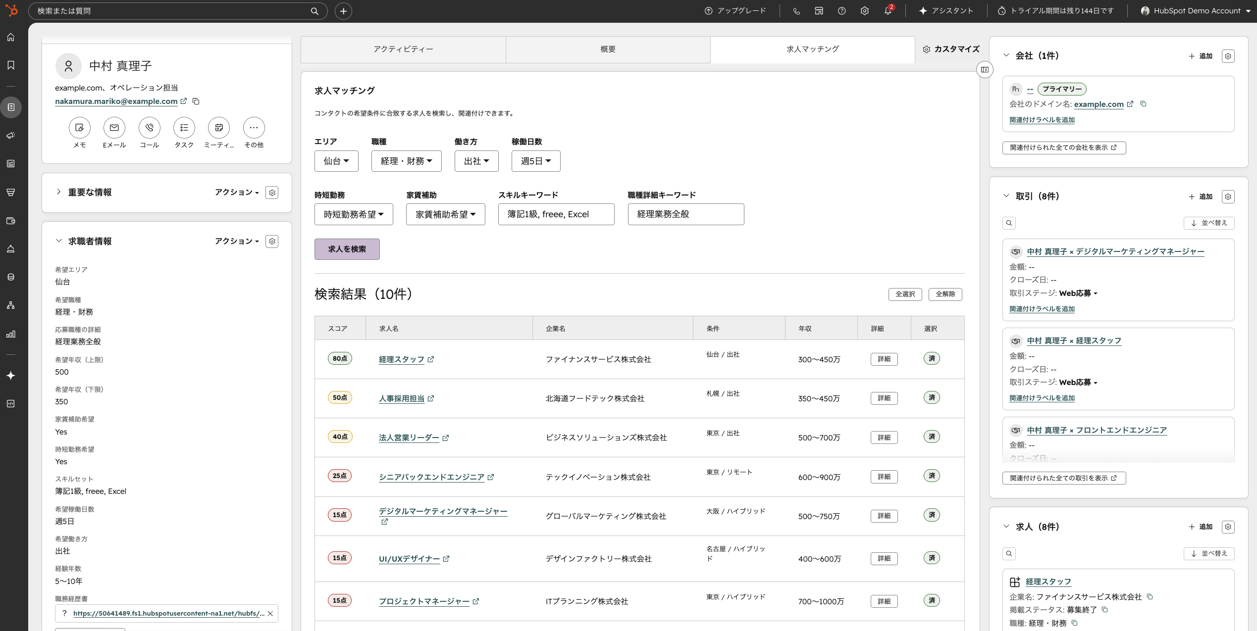Open the calling phone icon in top bar
This screenshot has height=631, width=1257.
pos(796,11)
